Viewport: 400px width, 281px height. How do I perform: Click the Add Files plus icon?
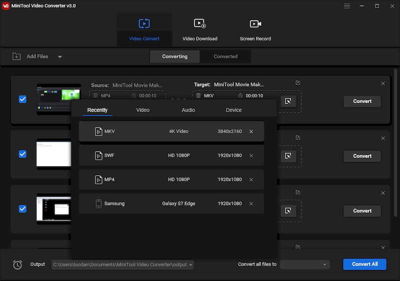point(16,56)
